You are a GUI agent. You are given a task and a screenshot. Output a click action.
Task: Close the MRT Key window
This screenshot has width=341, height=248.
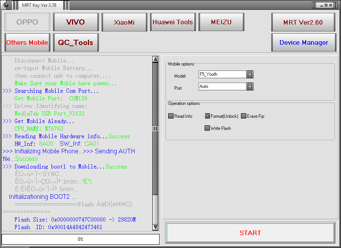coord(330,5)
